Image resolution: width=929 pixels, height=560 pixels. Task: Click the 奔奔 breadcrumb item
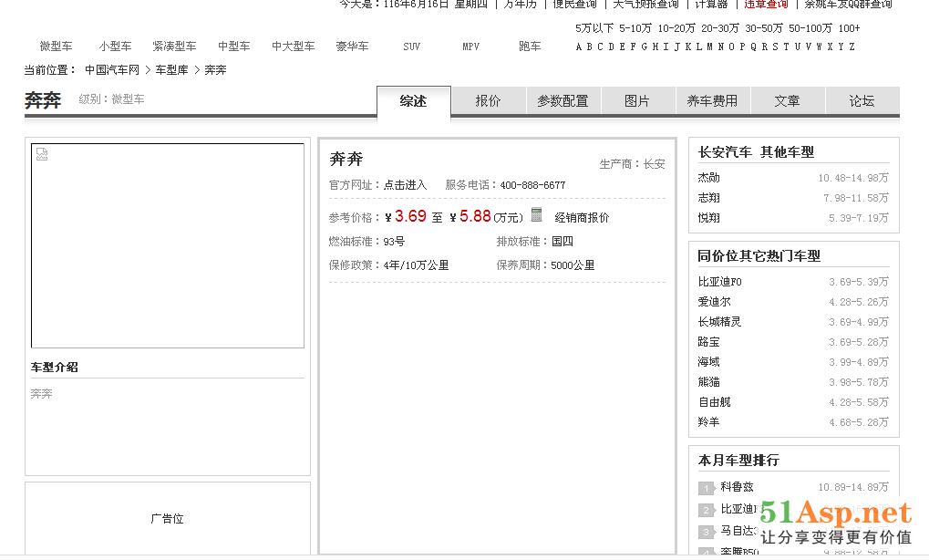pyautogui.click(x=215, y=70)
